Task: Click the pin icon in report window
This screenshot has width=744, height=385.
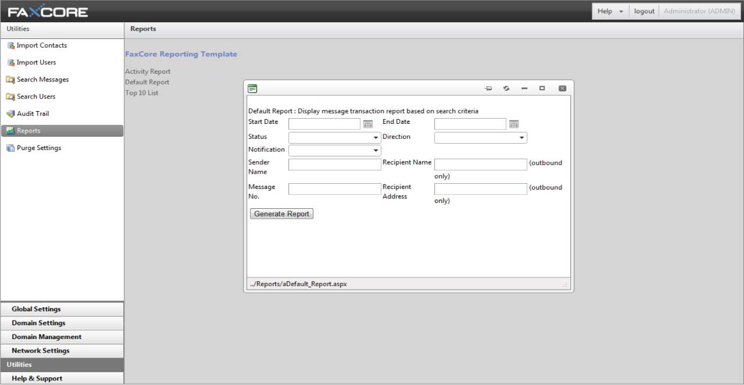Action: point(488,88)
